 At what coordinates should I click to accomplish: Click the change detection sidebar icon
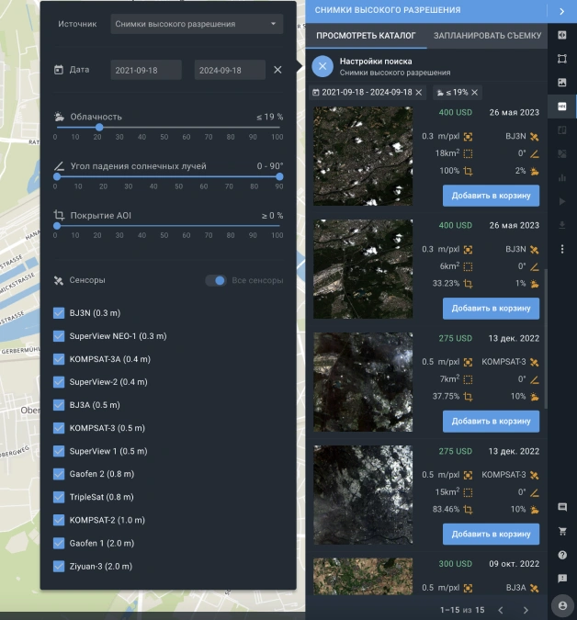[562, 153]
